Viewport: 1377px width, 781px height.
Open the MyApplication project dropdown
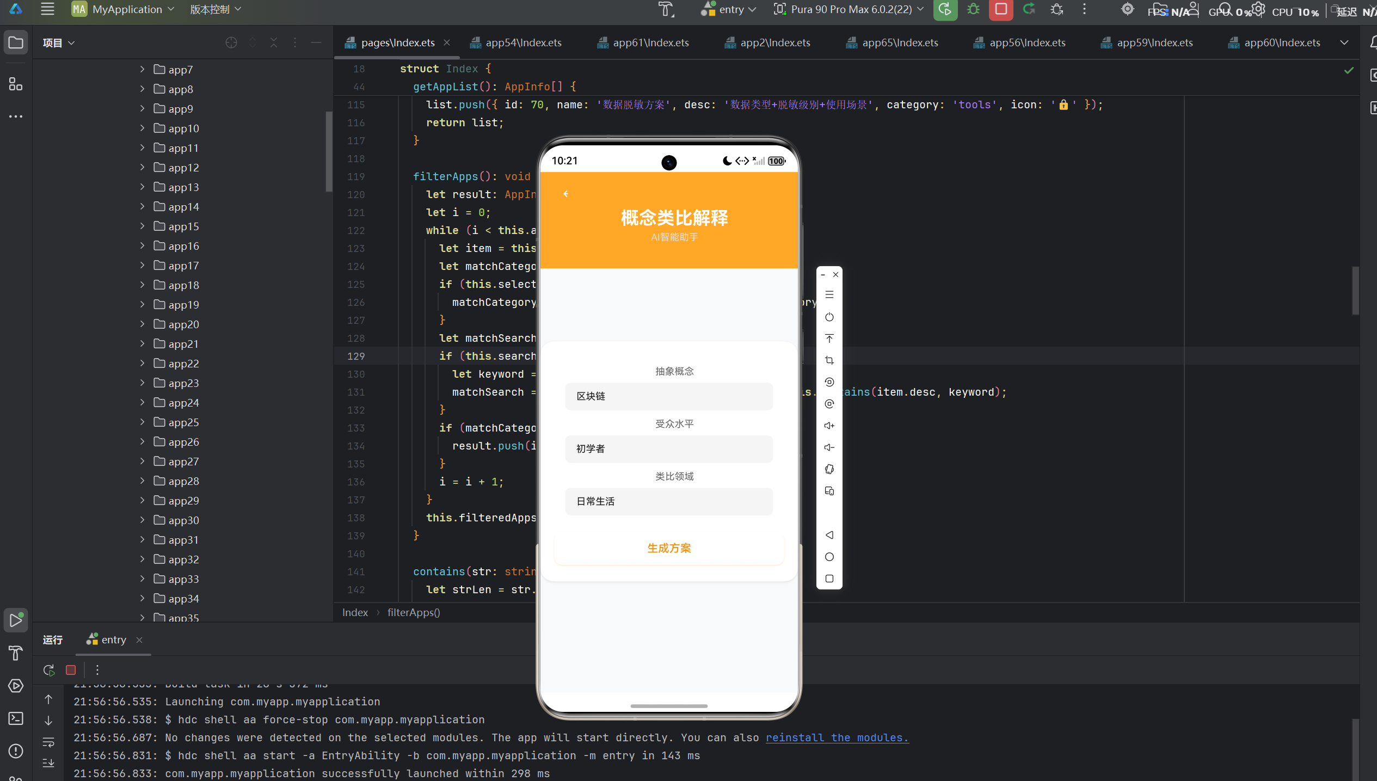coord(124,9)
